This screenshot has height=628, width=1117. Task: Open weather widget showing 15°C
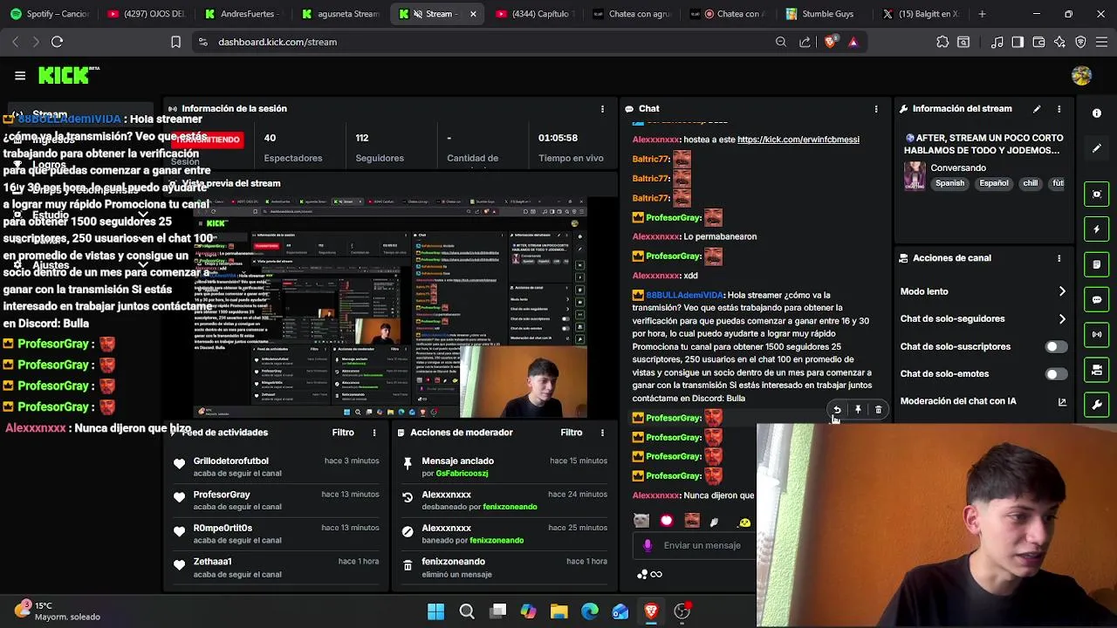(58, 611)
